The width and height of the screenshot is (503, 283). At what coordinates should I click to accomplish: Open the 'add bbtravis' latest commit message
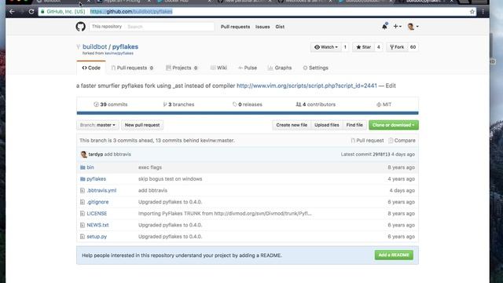(117, 154)
